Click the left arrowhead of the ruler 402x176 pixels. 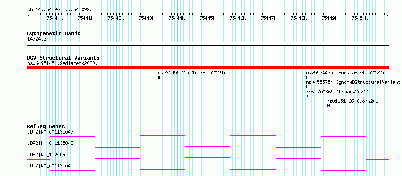point(28,14)
